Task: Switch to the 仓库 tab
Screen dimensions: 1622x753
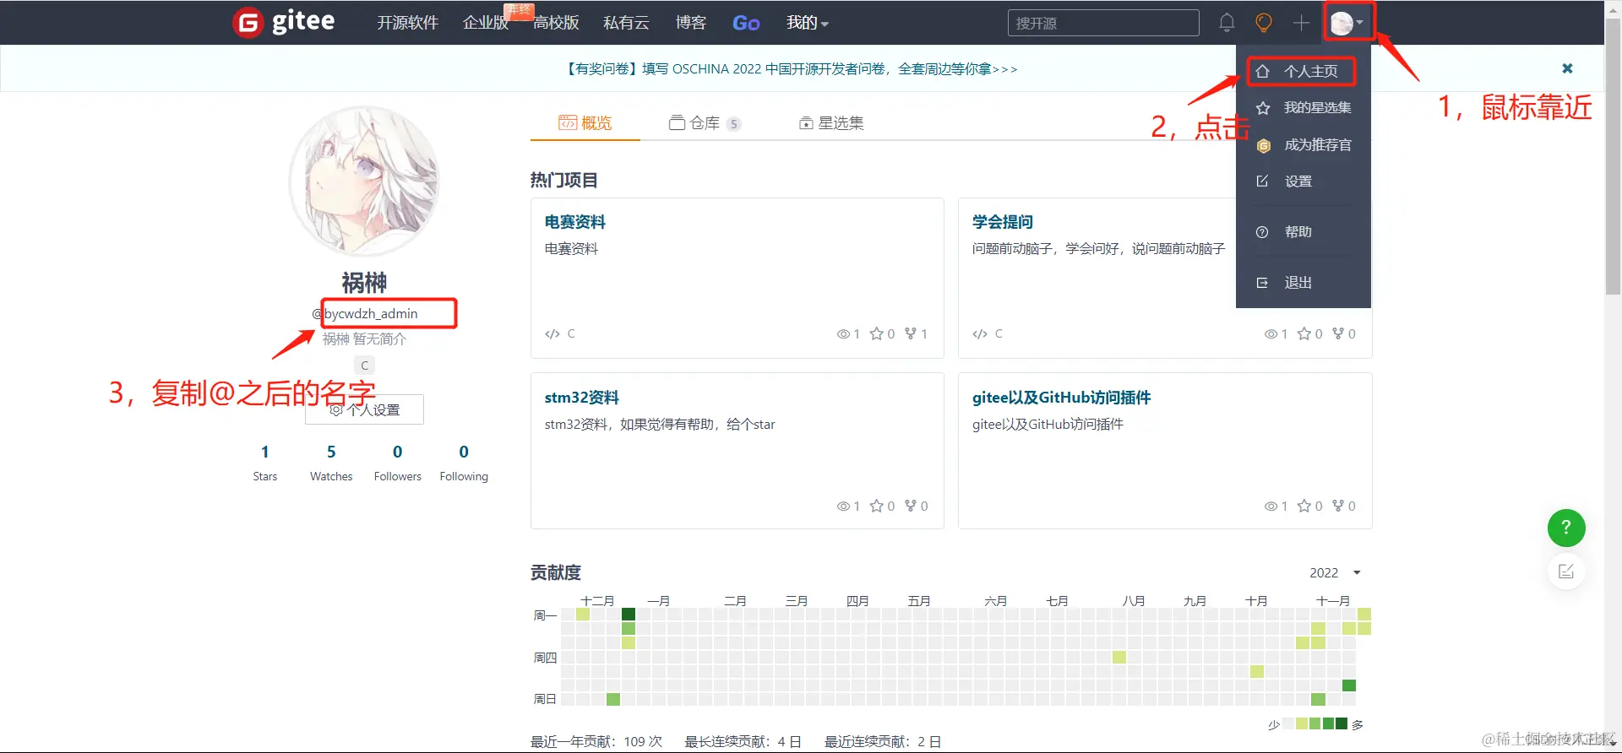Action: [705, 123]
